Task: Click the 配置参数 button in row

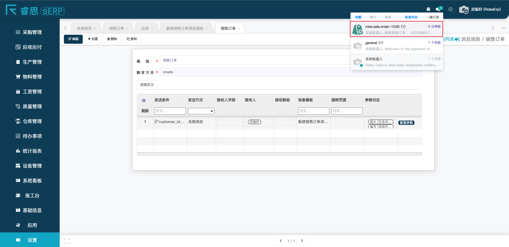Action: [406, 123]
